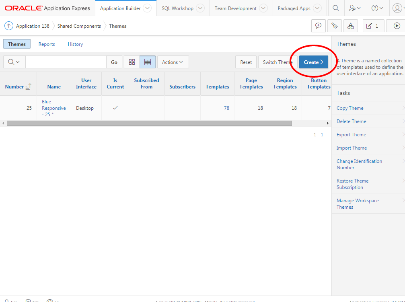405x302 pixels.
Task: Open Shared Components shapes icon
Action: coord(351,26)
